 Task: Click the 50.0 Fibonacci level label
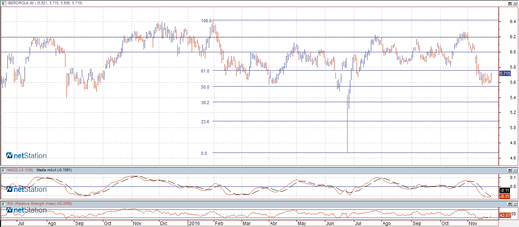pos(205,87)
